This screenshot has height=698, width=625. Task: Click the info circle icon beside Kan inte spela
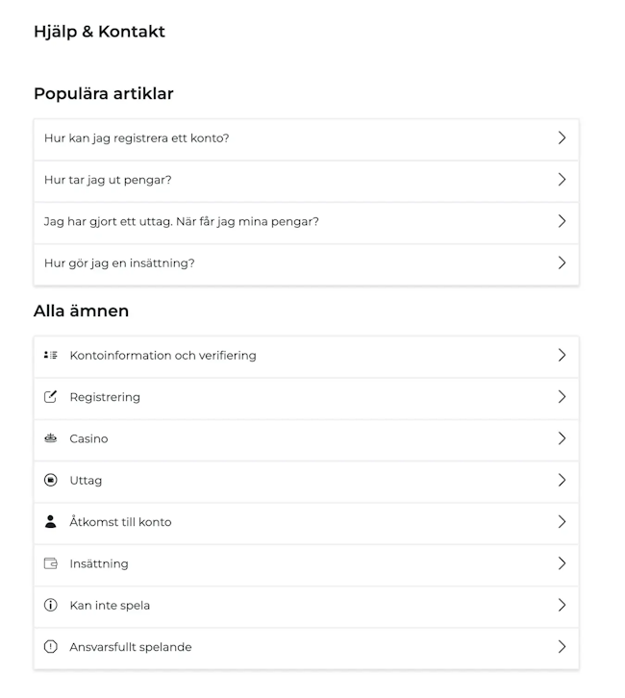point(51,605)
